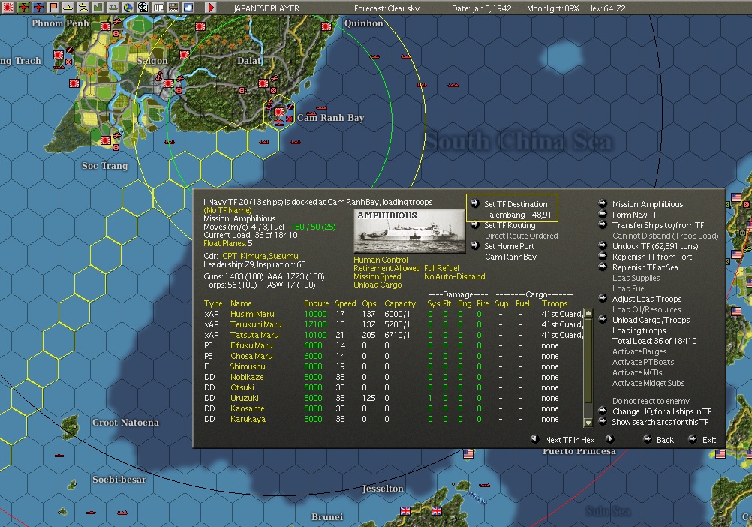Click the single yellow ship toolbar icon
This screenshot has width=752, height=527.
68,8
